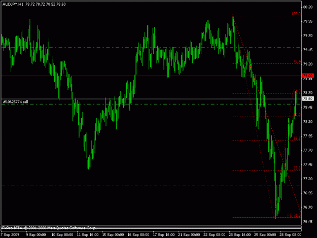The height and width of the screenshot is (238, 317).
Task: Click the 76.70 price scale value
Action: coord(307,208)
